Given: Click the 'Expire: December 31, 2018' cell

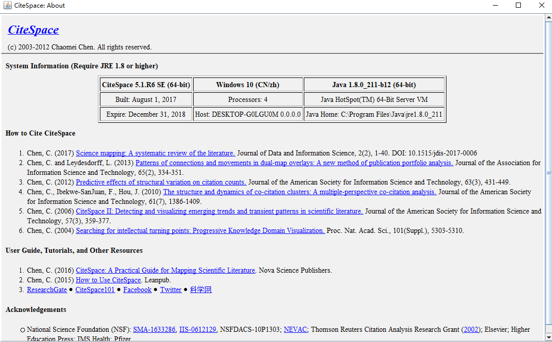Looking at the screenshot, I should point(146,115).
